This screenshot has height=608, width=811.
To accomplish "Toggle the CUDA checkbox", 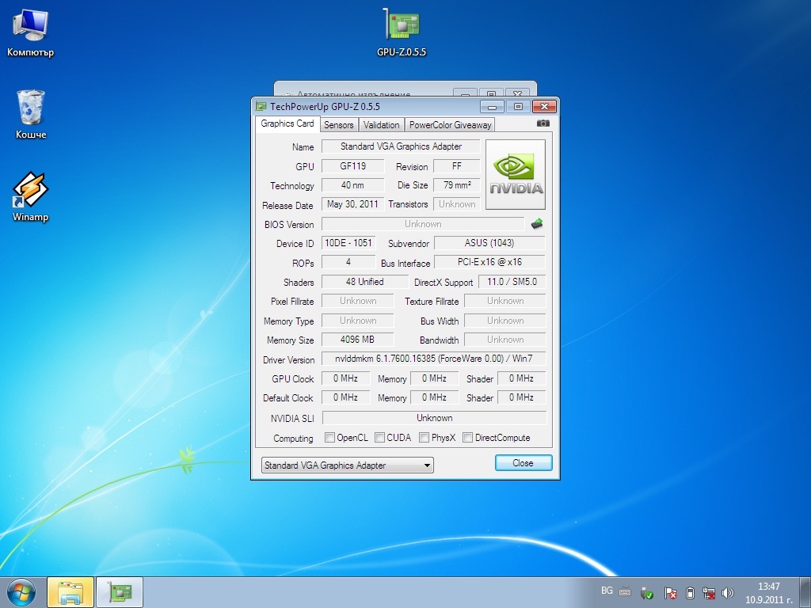I will [379, 437].
